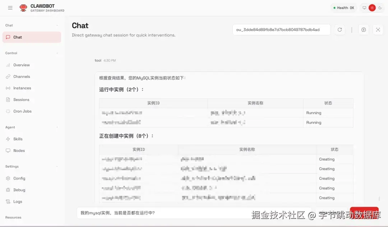This screenshot has width=388, height=227.
Task: Switch to light theme sun icon
Action: pos(372,8)
